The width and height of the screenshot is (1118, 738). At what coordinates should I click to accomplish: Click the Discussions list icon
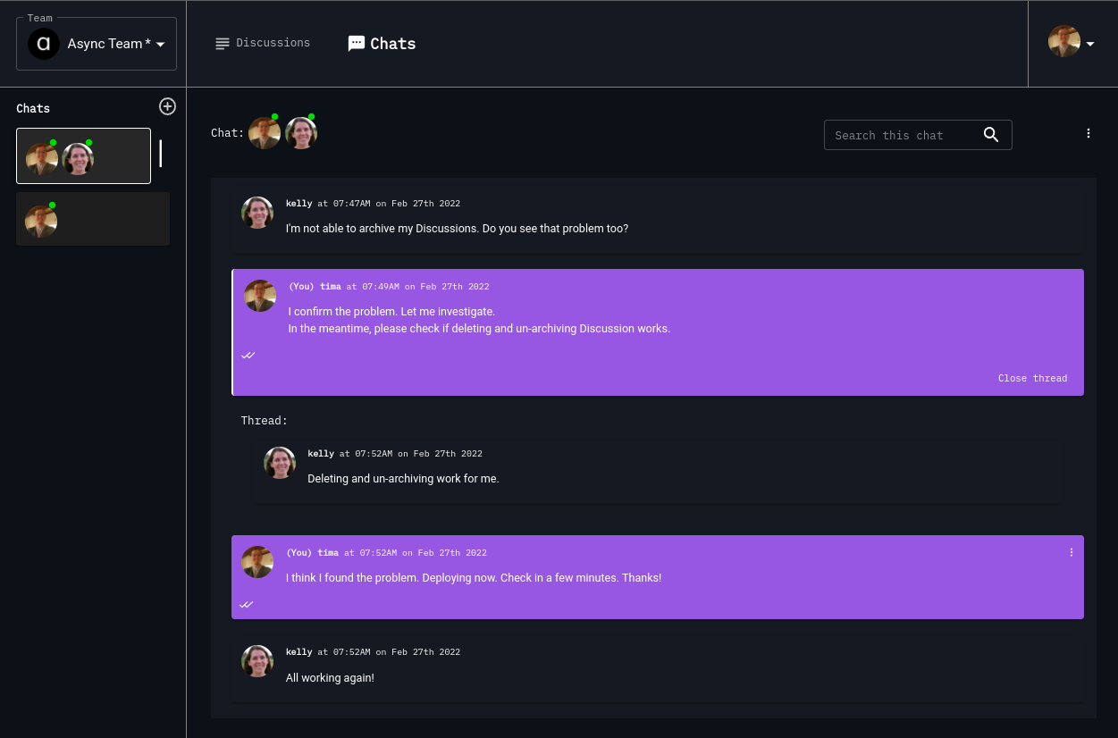tap(223, 43)
